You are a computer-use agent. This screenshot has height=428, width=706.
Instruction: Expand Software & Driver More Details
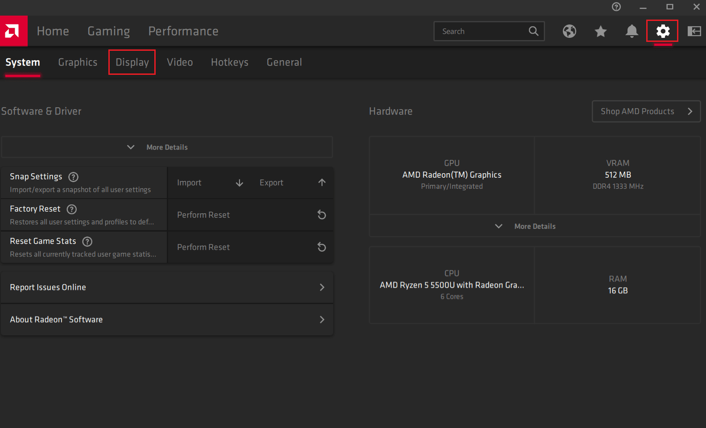click(167, 147)
